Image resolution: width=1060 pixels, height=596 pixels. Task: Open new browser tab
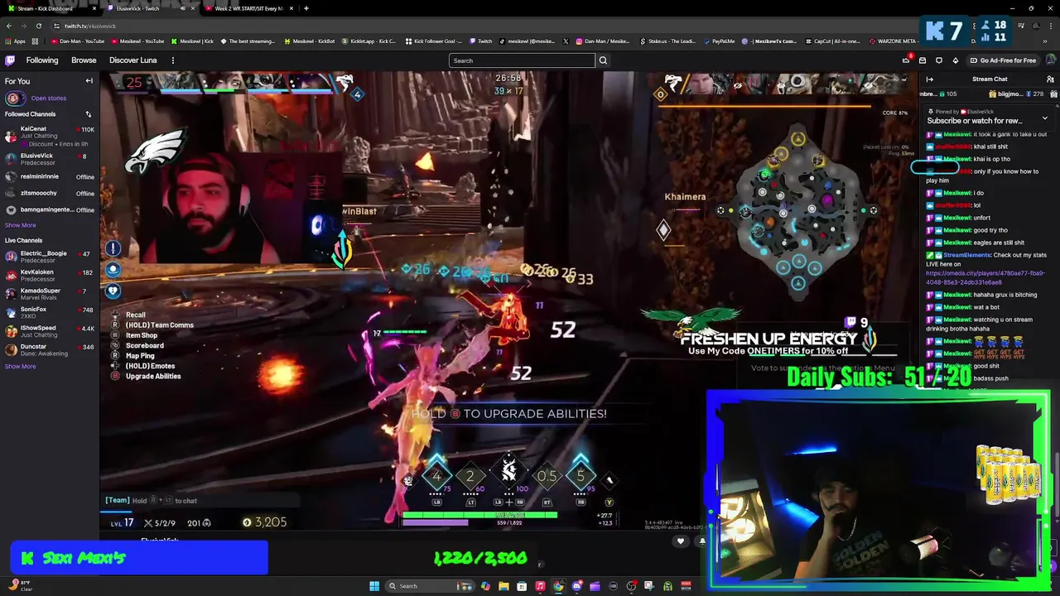[x=306, y=8]
